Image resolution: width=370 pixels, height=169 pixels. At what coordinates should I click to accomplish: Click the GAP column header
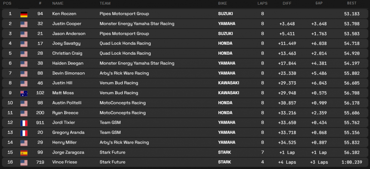click(319, 3)
